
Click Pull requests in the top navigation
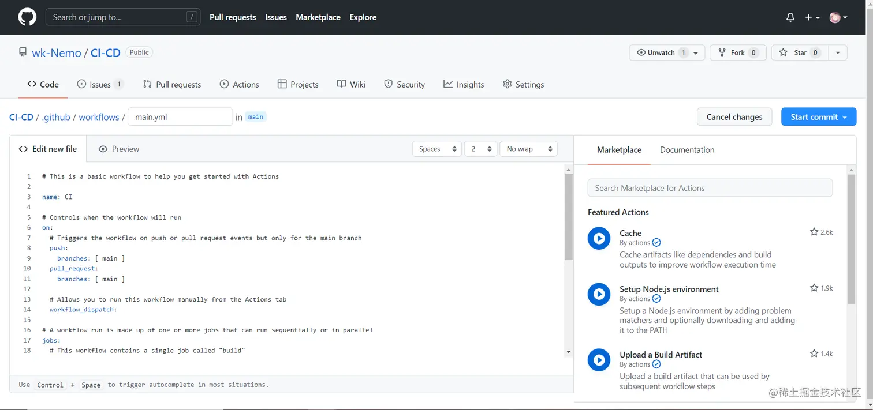233,17
